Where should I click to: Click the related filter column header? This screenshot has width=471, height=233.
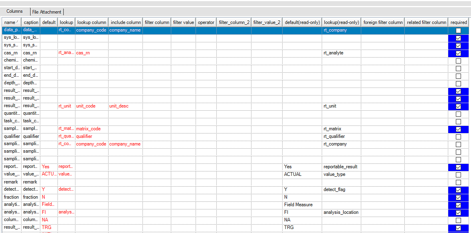click(x=426, y=22)
